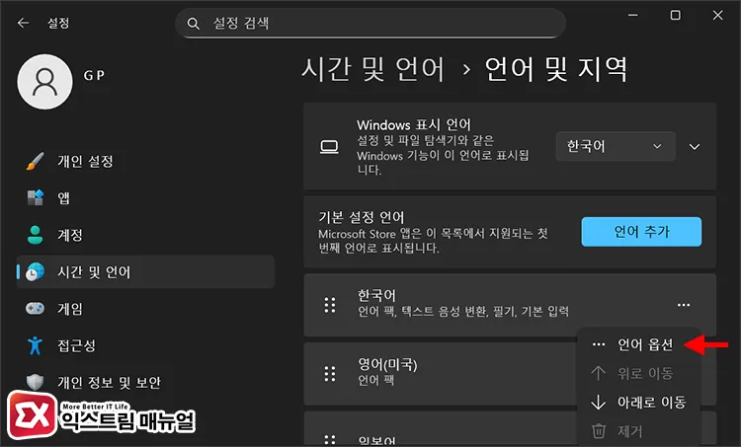Open the GP user profile avatar
Screen dimensions: 741x447
click(44, 82)
